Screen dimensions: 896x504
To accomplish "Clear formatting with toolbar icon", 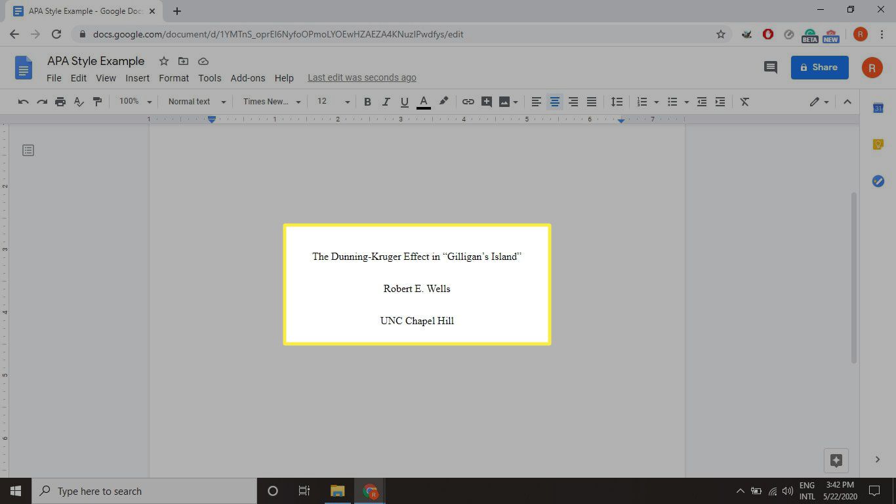I will tap(744, 102).
